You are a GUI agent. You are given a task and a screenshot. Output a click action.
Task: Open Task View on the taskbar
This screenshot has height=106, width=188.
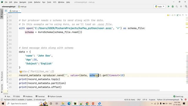[x=57, y=103]
